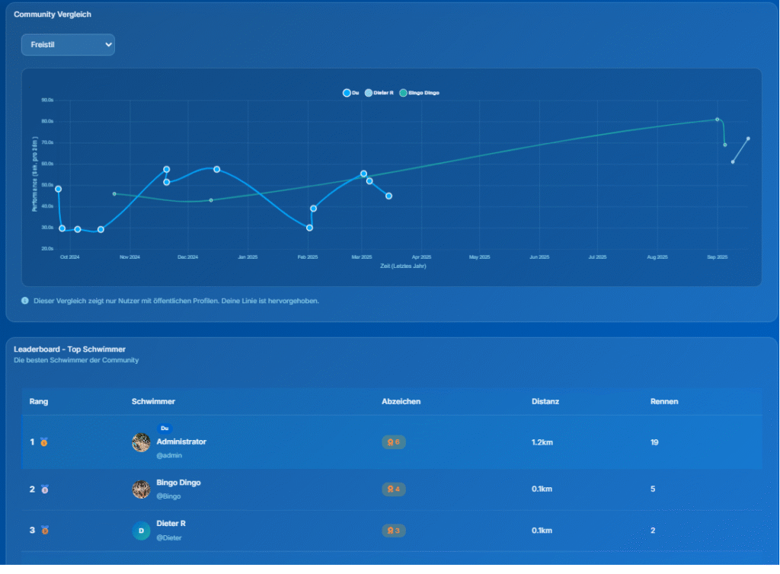Click the rank 3 bronze medal icon
This screenshot has height=574, width=780.
[44, 531]
